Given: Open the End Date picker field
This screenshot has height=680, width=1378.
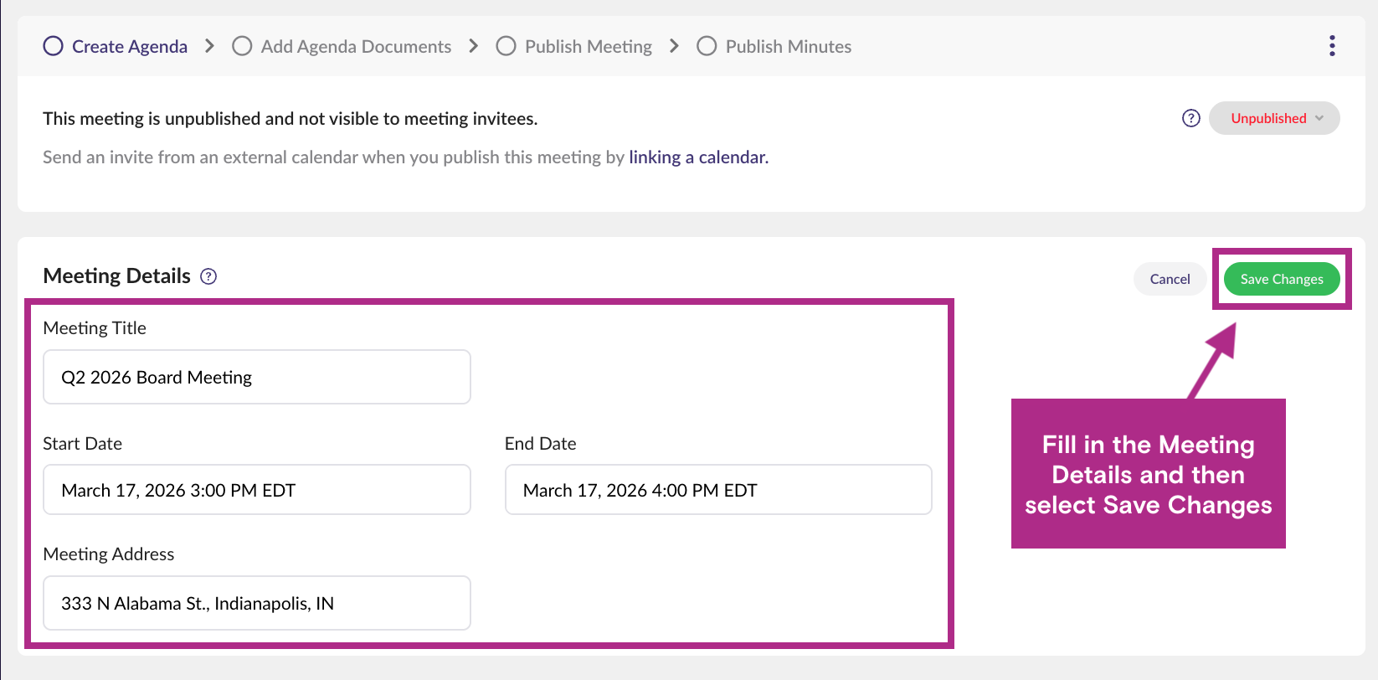Looking at the screenshot, I should click(717, 490).
